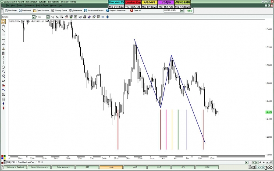Expand the Candles chart type dropdown
274x171 pixels.
tap(33, 17)
